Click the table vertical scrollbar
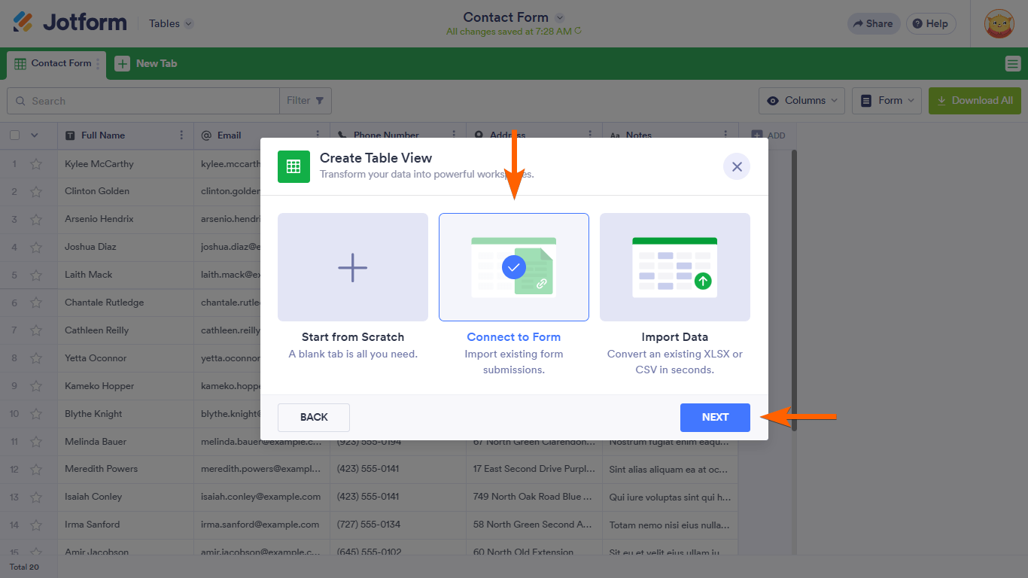The image size is (1028, 578). coord(794,290)
